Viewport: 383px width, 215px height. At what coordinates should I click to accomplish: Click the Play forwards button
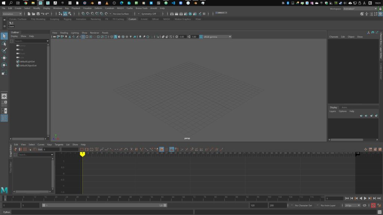(365, 199)
